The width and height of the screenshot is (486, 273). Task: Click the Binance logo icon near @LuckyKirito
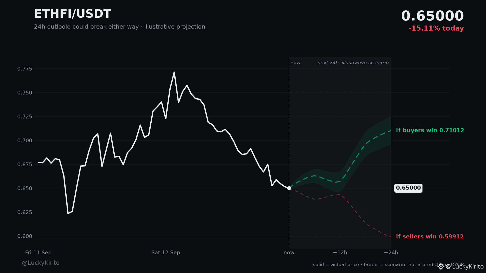(x=441, y=266)
